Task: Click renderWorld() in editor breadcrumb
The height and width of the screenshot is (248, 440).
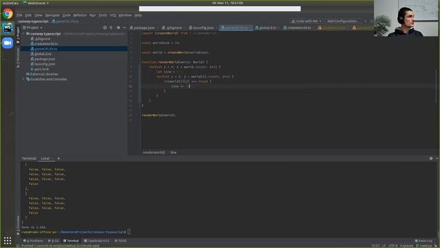Action: [x=154, y=152]
